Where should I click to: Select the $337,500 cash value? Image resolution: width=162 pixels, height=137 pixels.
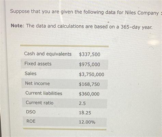tap(90, 54)
